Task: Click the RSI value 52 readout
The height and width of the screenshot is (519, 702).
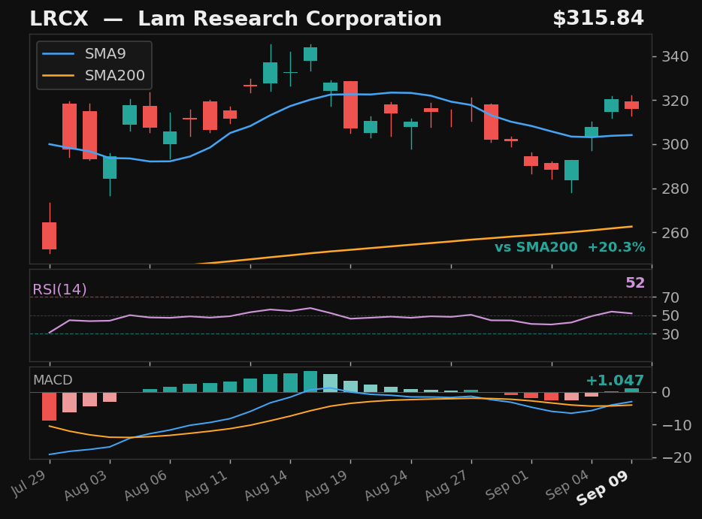Action: 635,282
